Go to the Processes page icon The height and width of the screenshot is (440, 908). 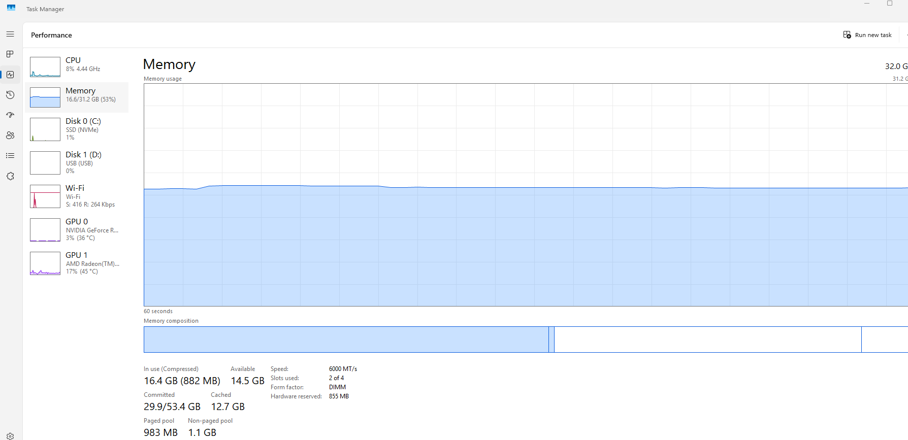10,54
